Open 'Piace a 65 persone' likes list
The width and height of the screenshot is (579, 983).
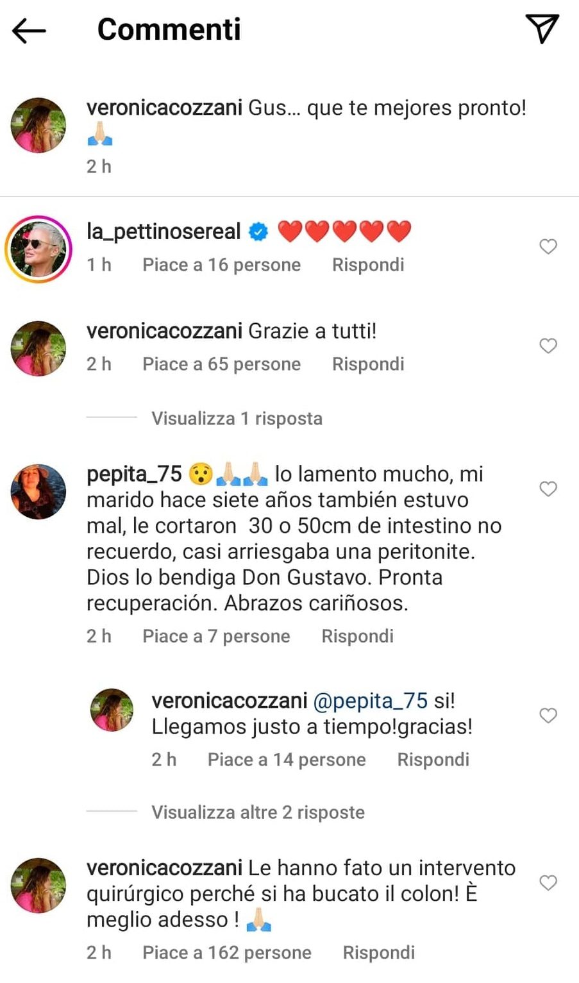click(221, 364)
